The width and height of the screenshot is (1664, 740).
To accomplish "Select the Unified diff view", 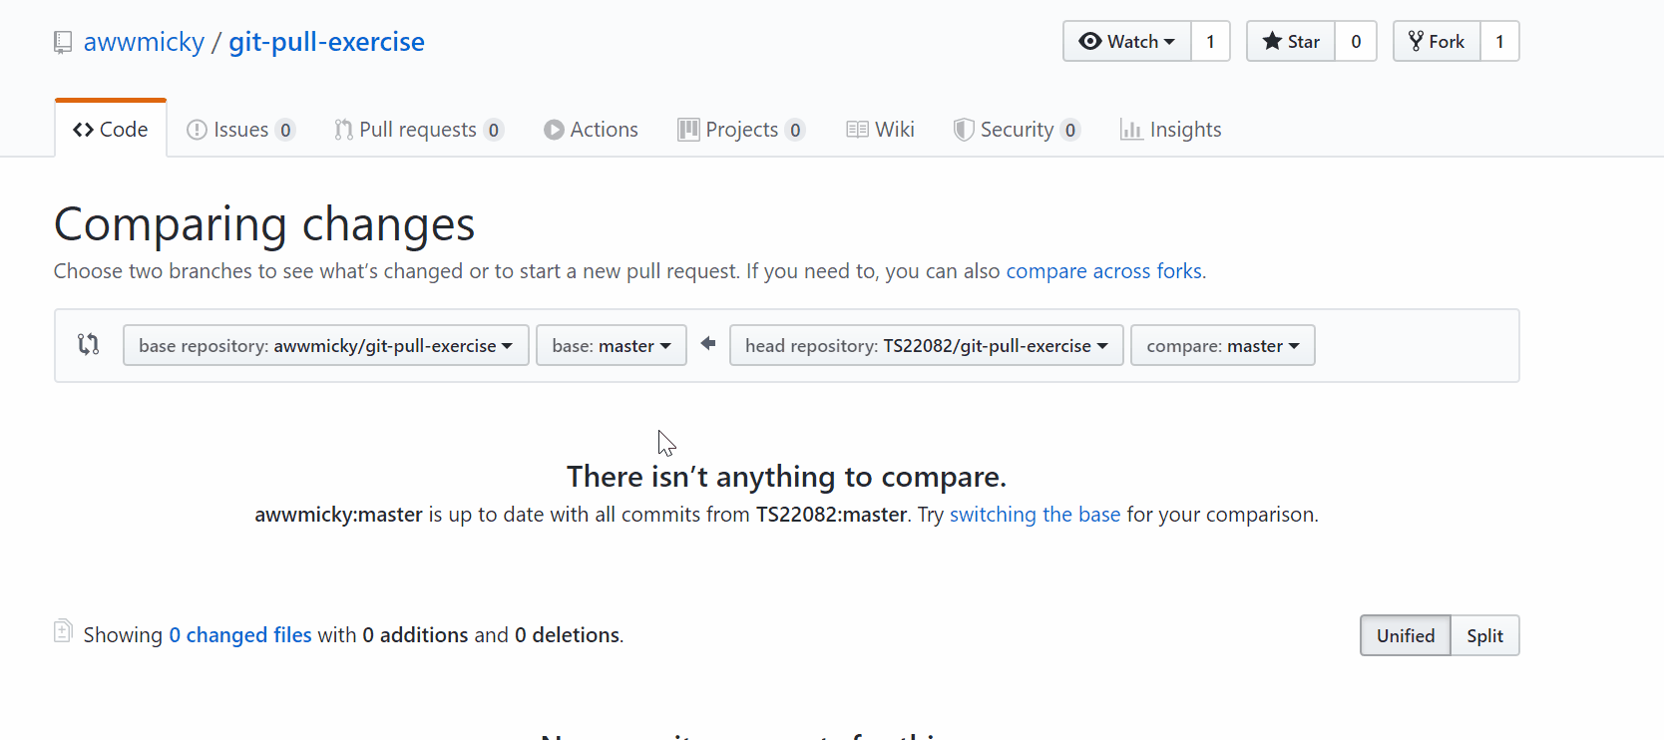I will (x=1406, y=635).
